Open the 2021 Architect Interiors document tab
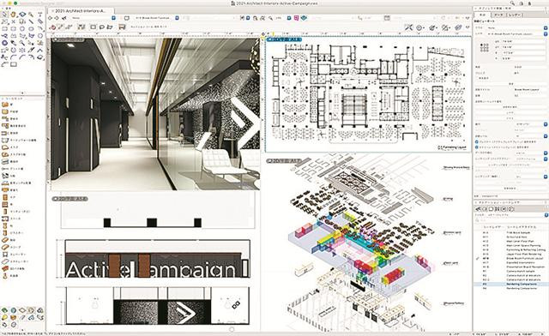The height and width of the screenshot is (336, 549). point(80,11)
